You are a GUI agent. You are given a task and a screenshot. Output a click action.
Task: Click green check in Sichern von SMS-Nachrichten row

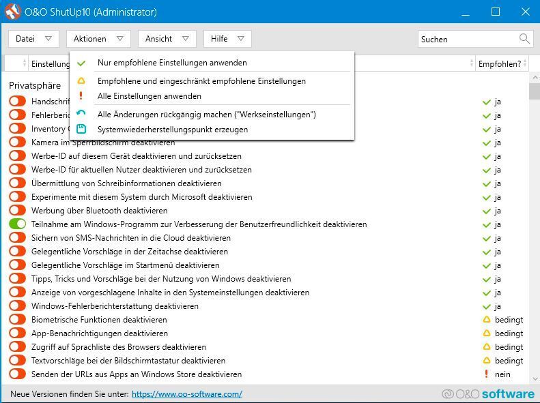(x=486, y=239)
